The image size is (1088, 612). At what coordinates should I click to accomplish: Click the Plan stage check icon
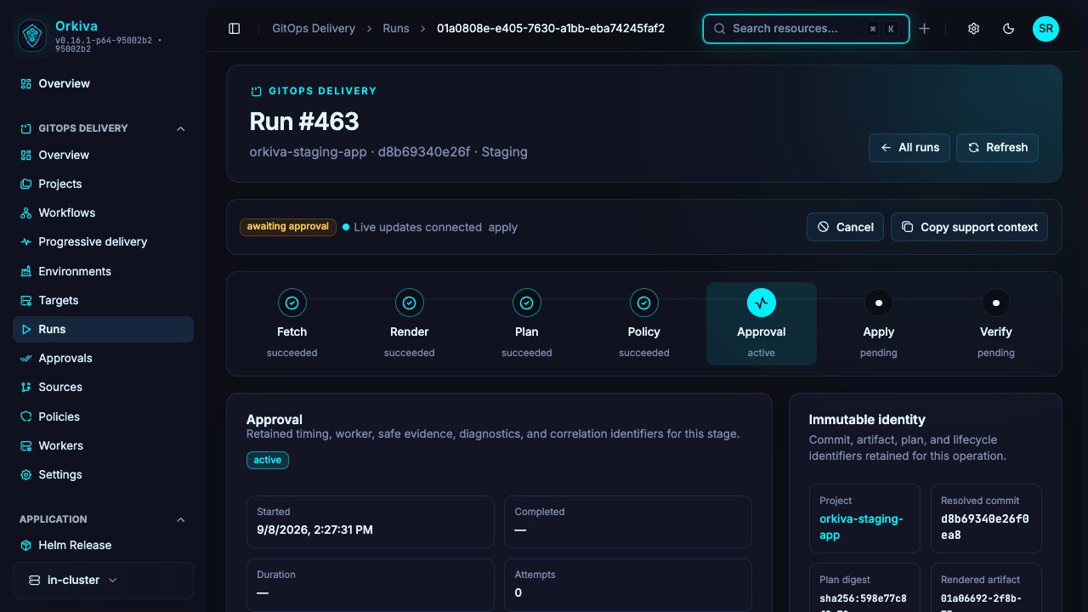(527, 303)
